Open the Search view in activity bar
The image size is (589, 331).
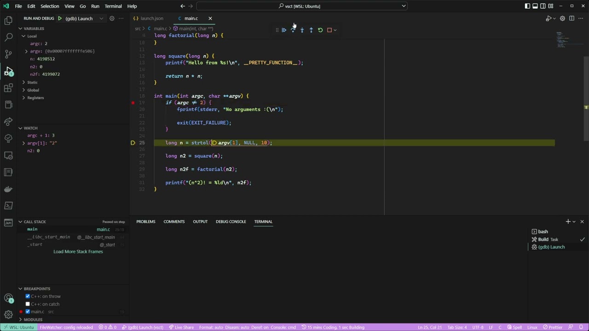pyautogui.click(x=8, y=37)
